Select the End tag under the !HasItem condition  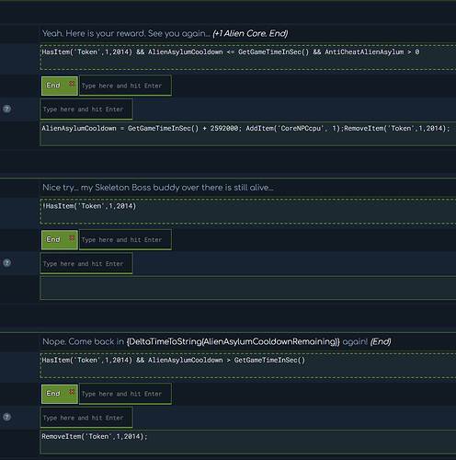pyautogui.click(x=53, y=239)
